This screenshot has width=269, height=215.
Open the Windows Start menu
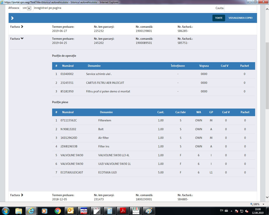(5, 210)
